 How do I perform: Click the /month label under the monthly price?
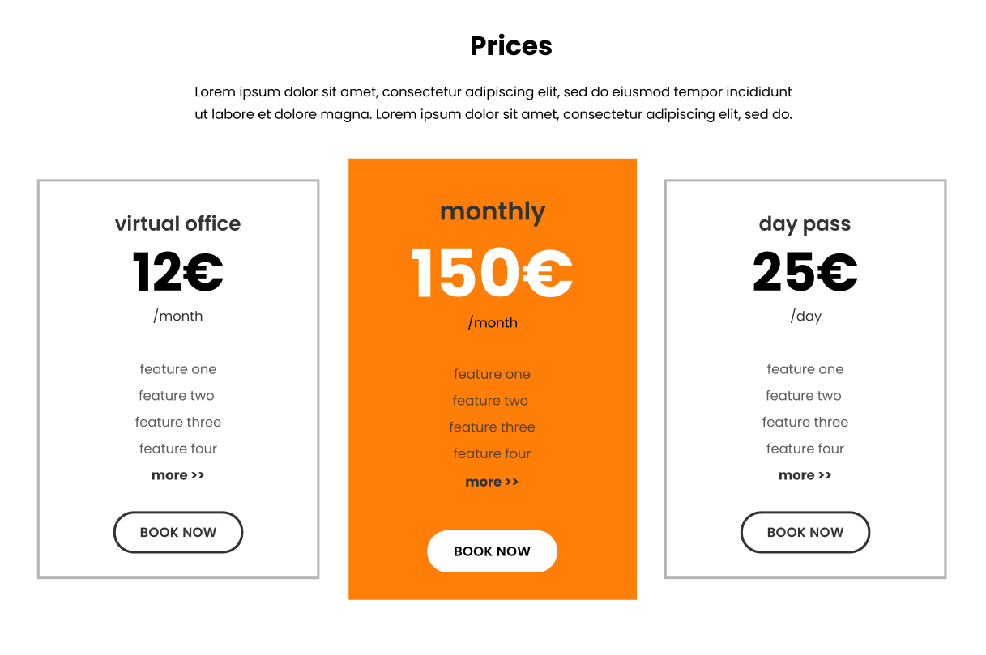pos(492,322)
